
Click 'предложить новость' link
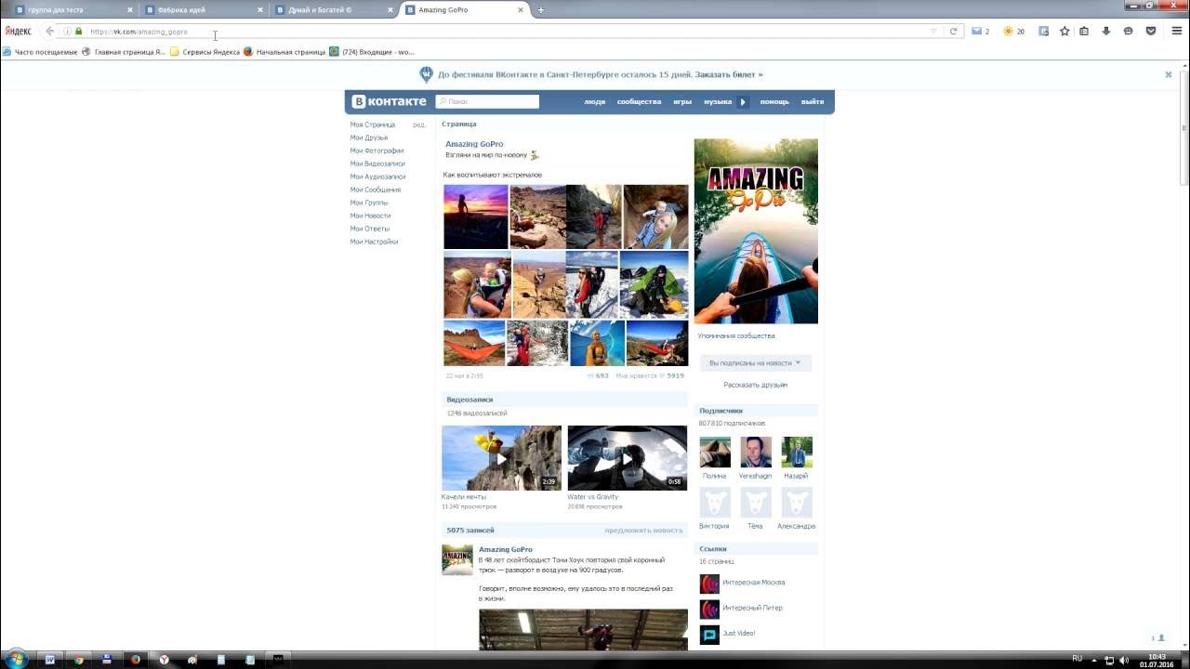pyautogui.click(x=643, y=531)
